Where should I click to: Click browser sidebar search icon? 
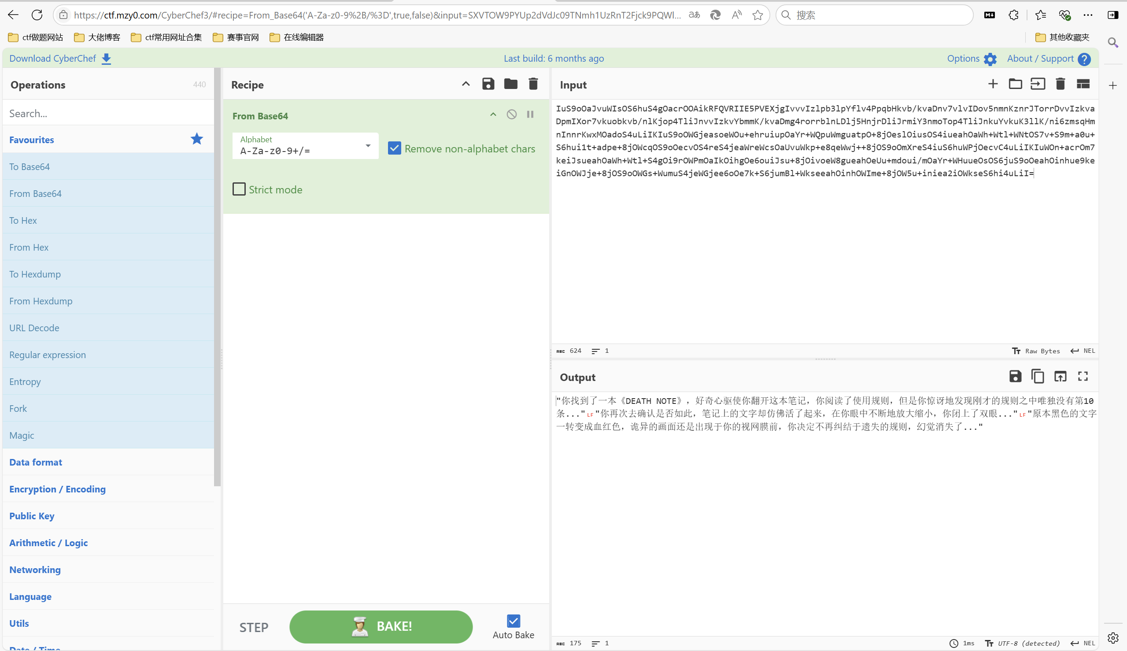[x=1113, y=42]
